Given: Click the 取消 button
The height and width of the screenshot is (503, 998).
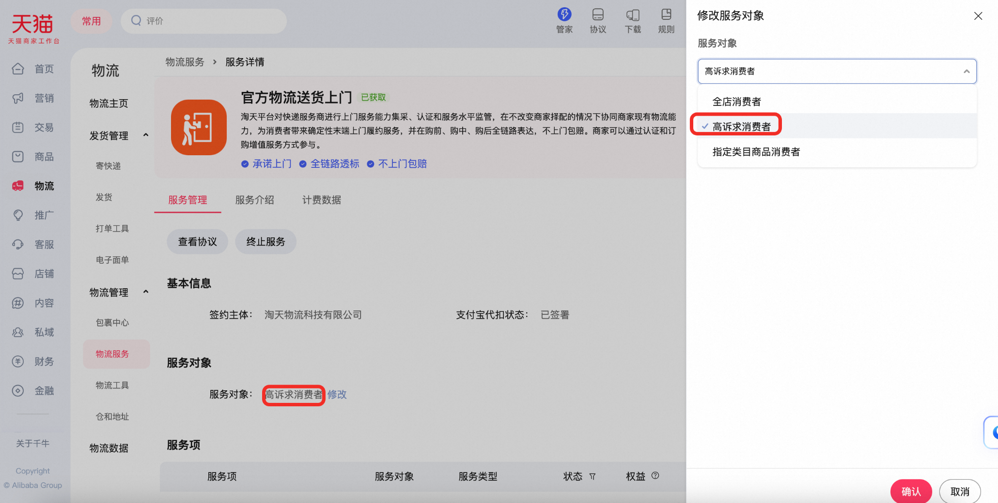Looking at the screenshot, I should click(x=960, y=491).
